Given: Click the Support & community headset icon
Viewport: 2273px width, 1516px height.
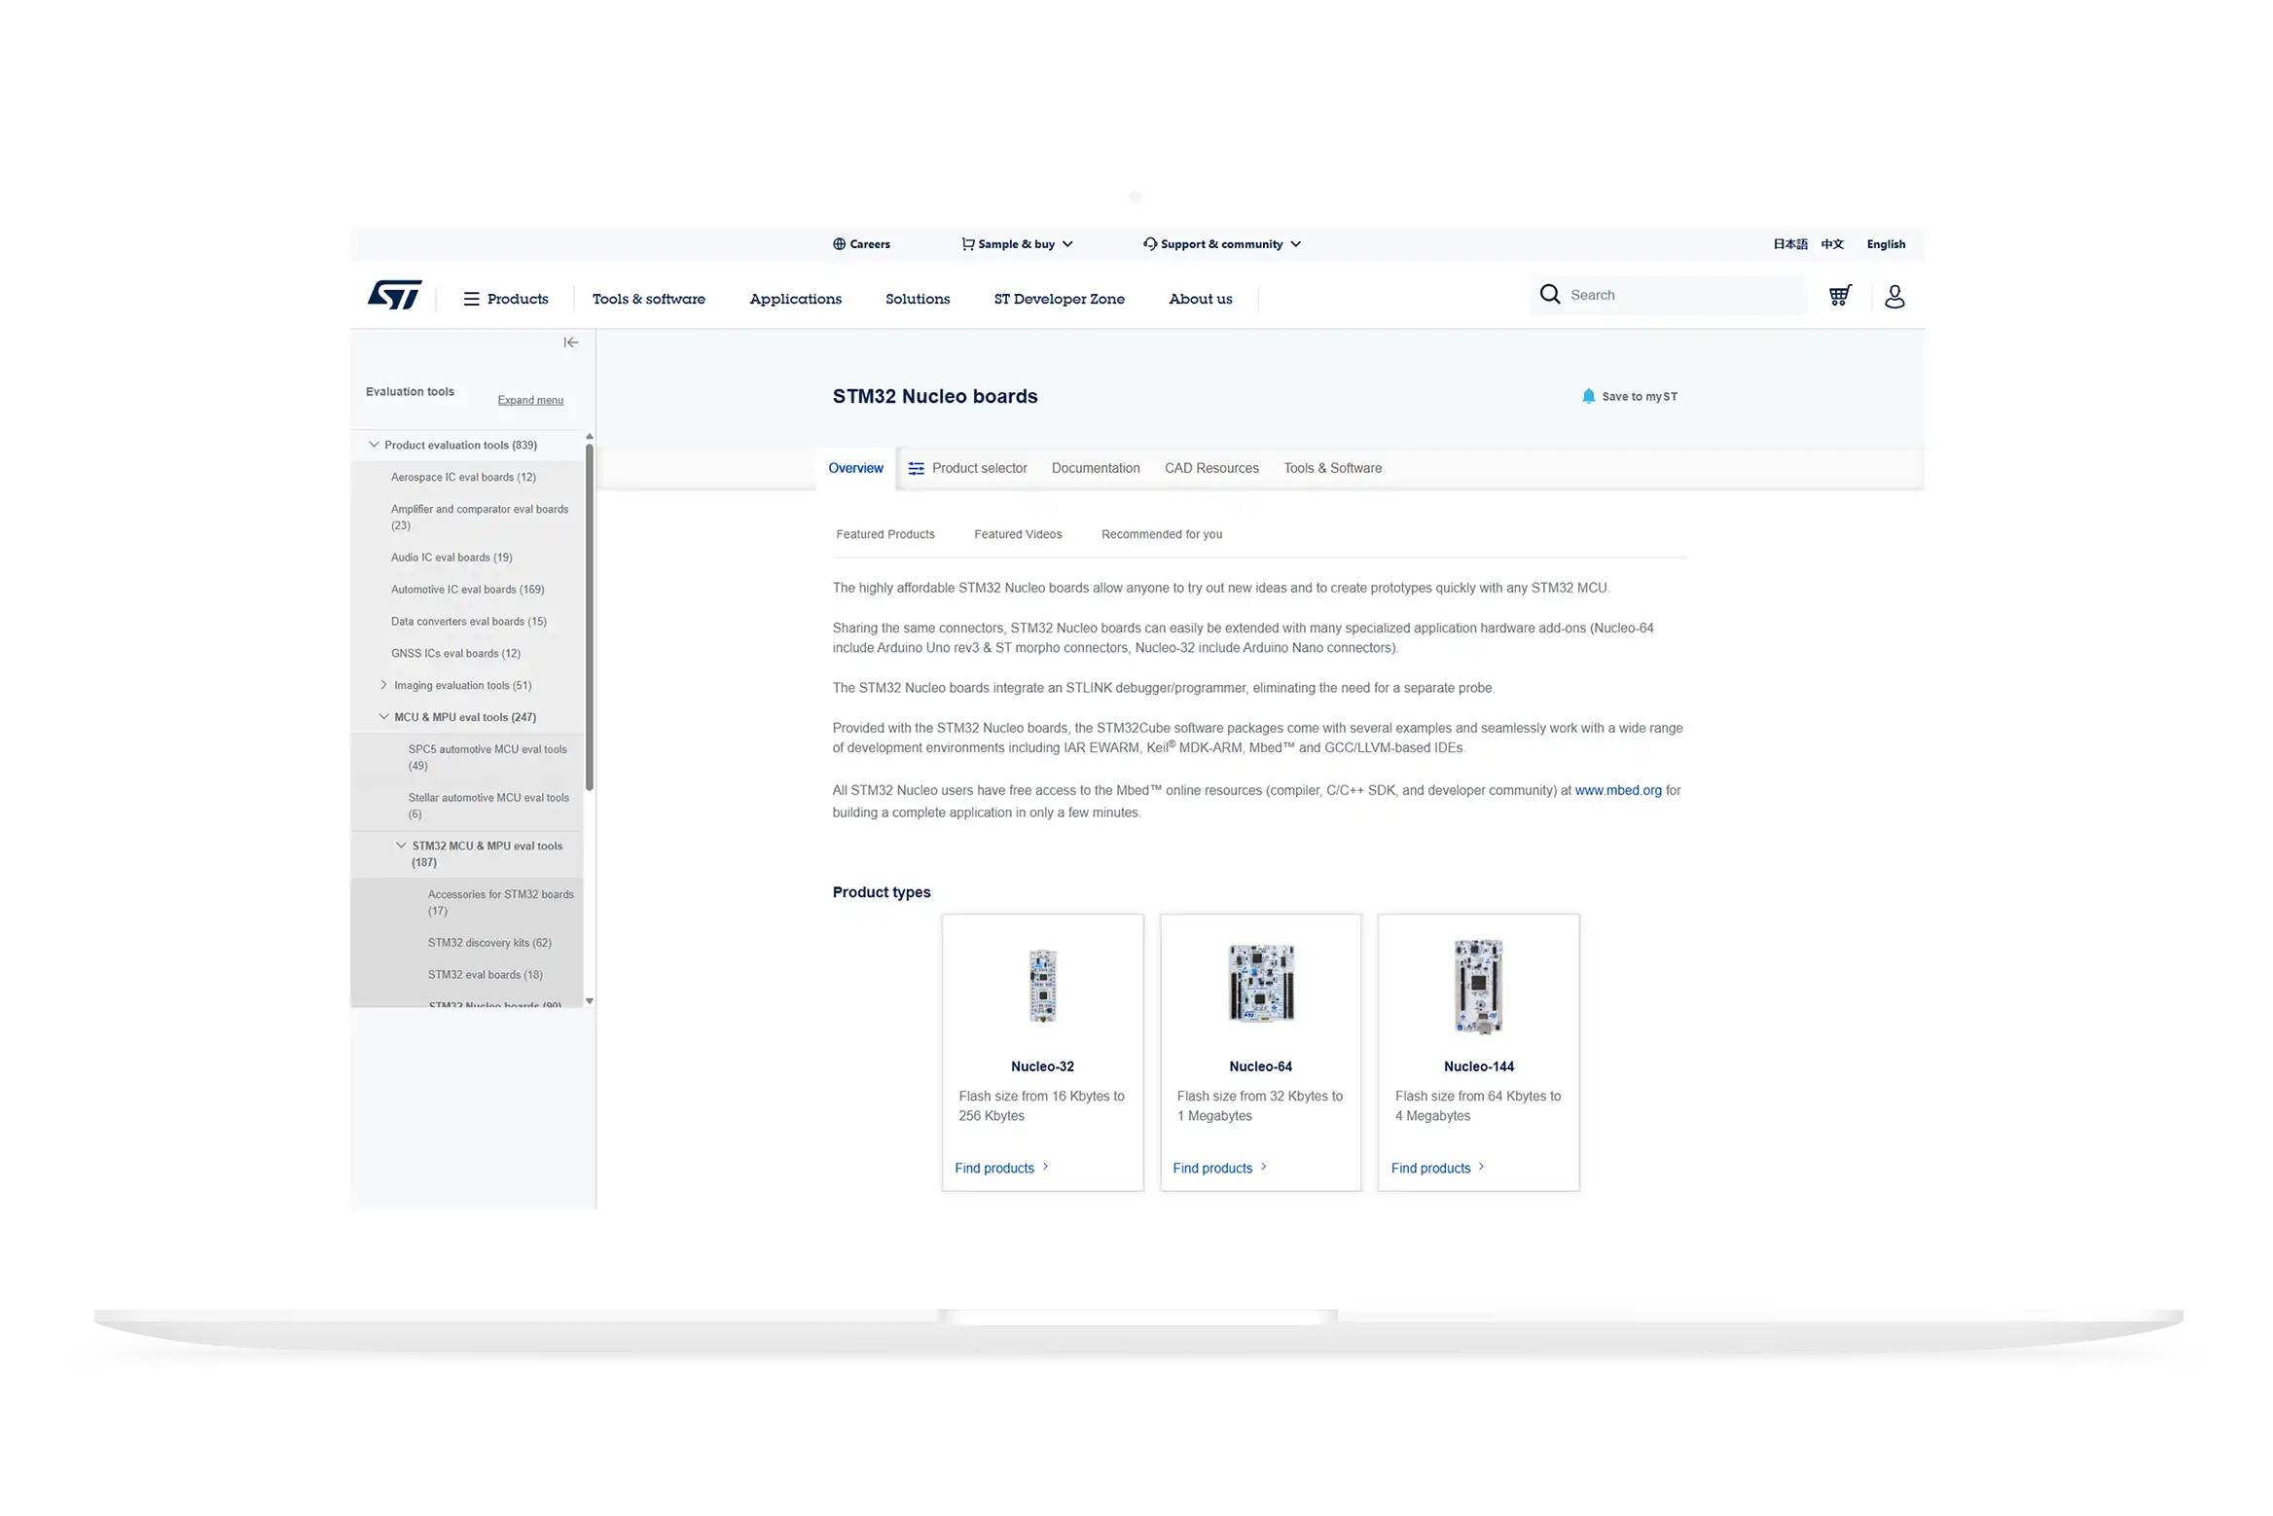Looking at the screenshot, I should [1150, 244].
